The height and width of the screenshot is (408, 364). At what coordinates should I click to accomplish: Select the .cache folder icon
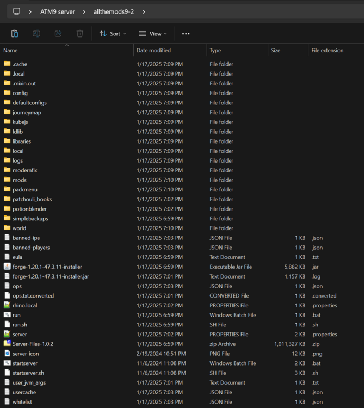[x=7, y=64]
